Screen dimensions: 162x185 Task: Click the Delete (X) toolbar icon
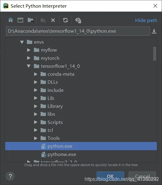[x=53, y=20]
